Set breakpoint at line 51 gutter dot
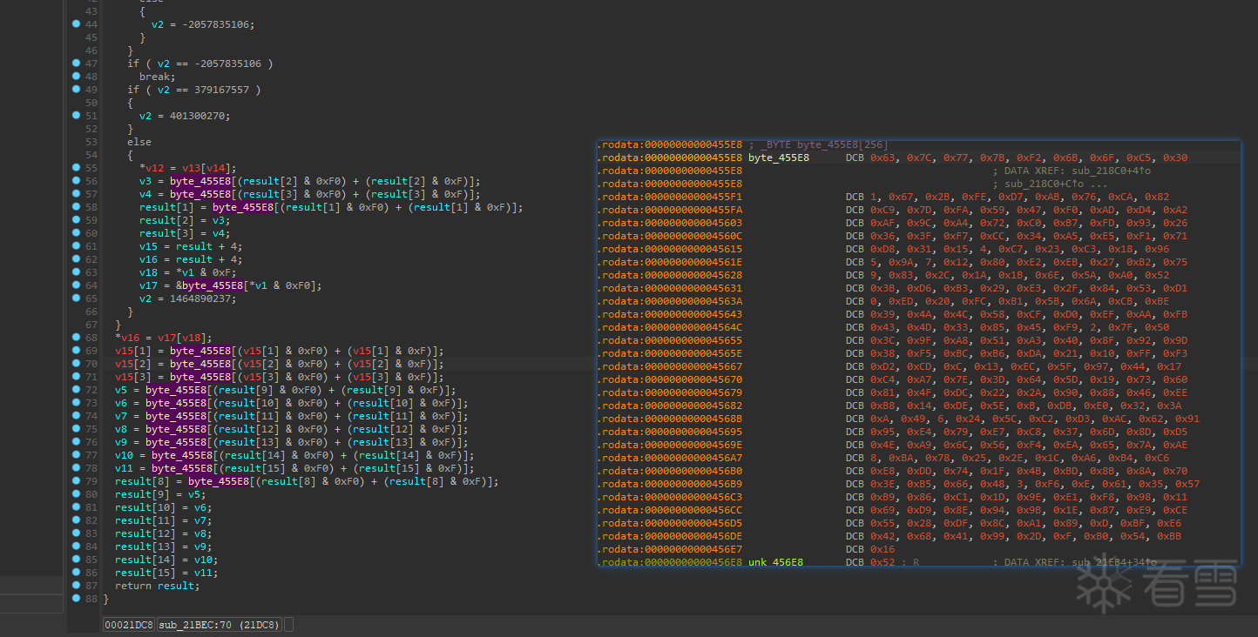The height and width of the screenshot is (637, 1258). [77, 115]
